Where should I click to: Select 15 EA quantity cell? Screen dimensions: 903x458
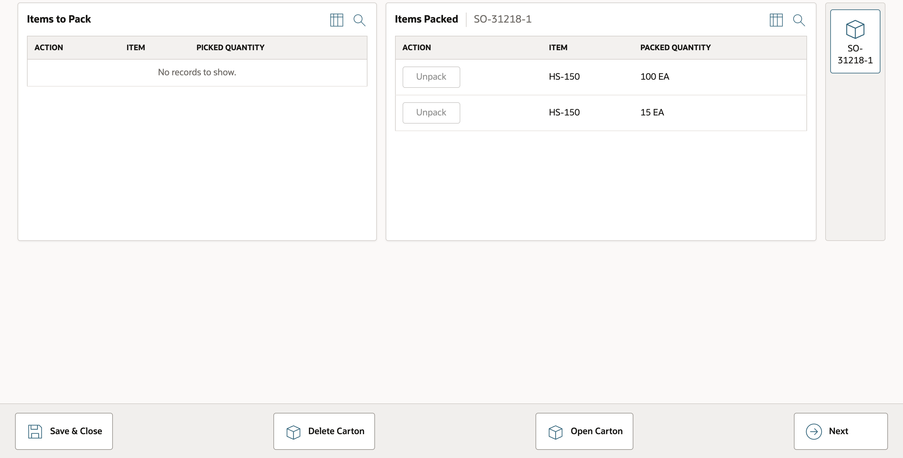(652, 112)
